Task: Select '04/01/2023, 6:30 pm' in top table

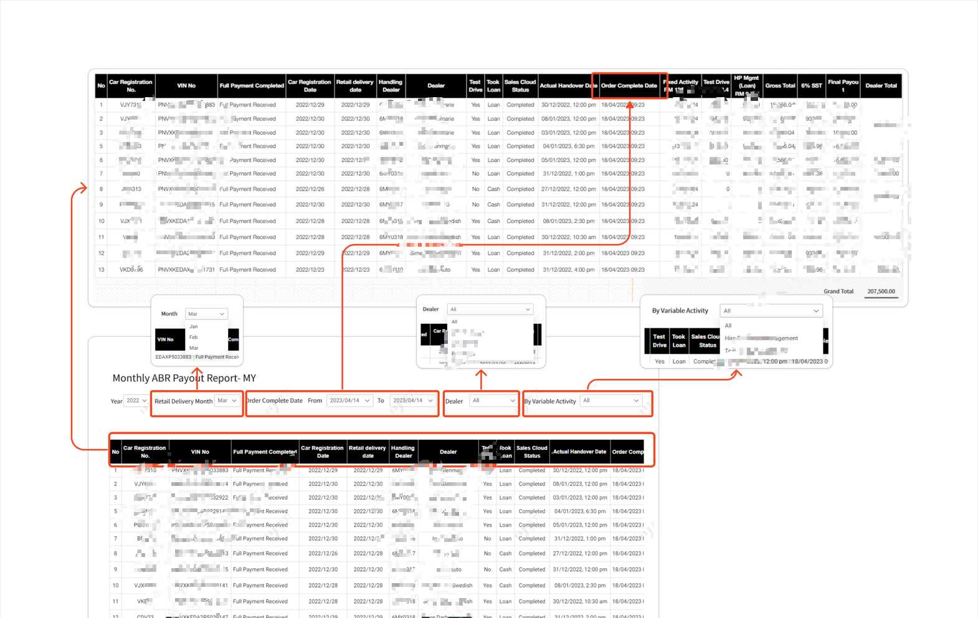Action: [x=568, y=146]
